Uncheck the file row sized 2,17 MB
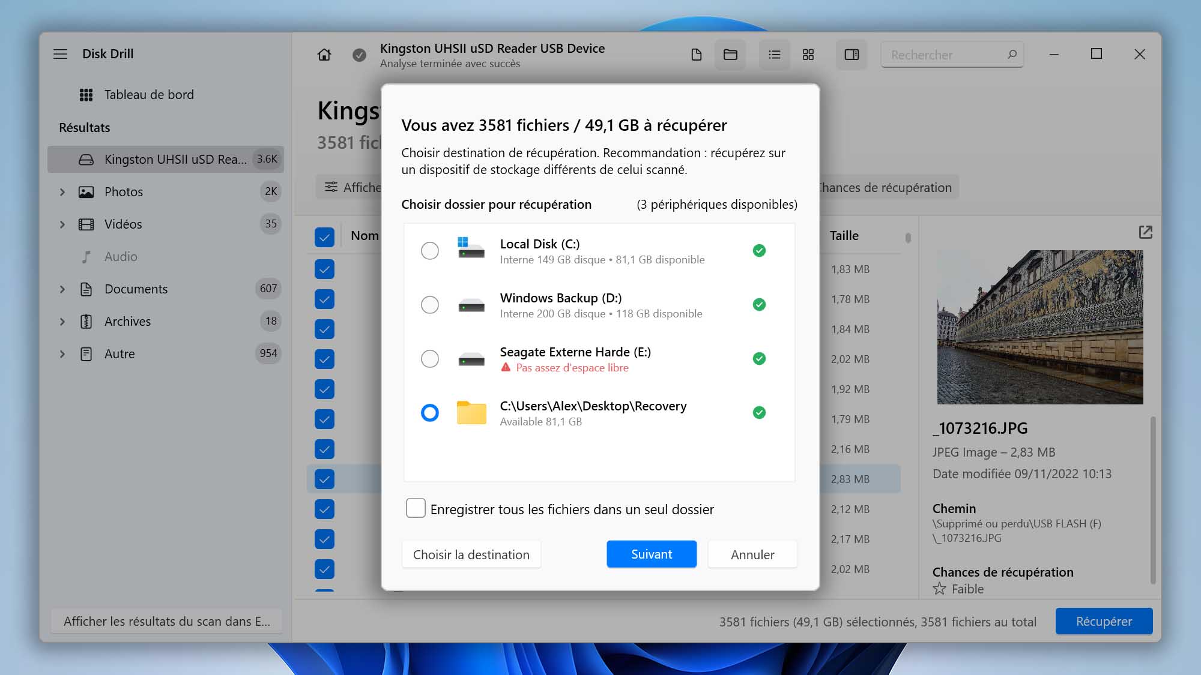1201x675 pixels. point(324,539)
